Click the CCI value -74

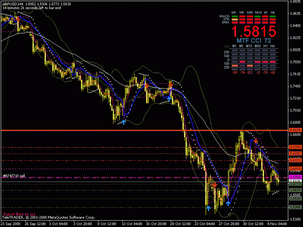pos(242,73)
